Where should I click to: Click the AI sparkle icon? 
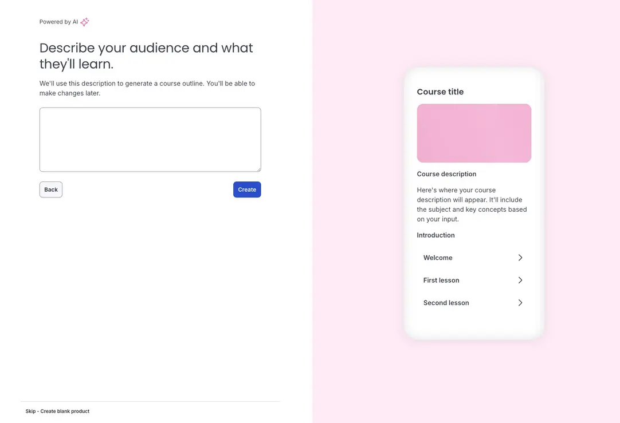click(x=84, y=22)
